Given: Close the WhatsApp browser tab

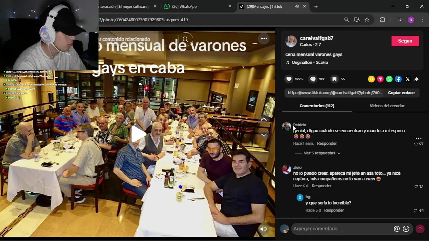Looking at the screenshot, I should pos(230,6).
